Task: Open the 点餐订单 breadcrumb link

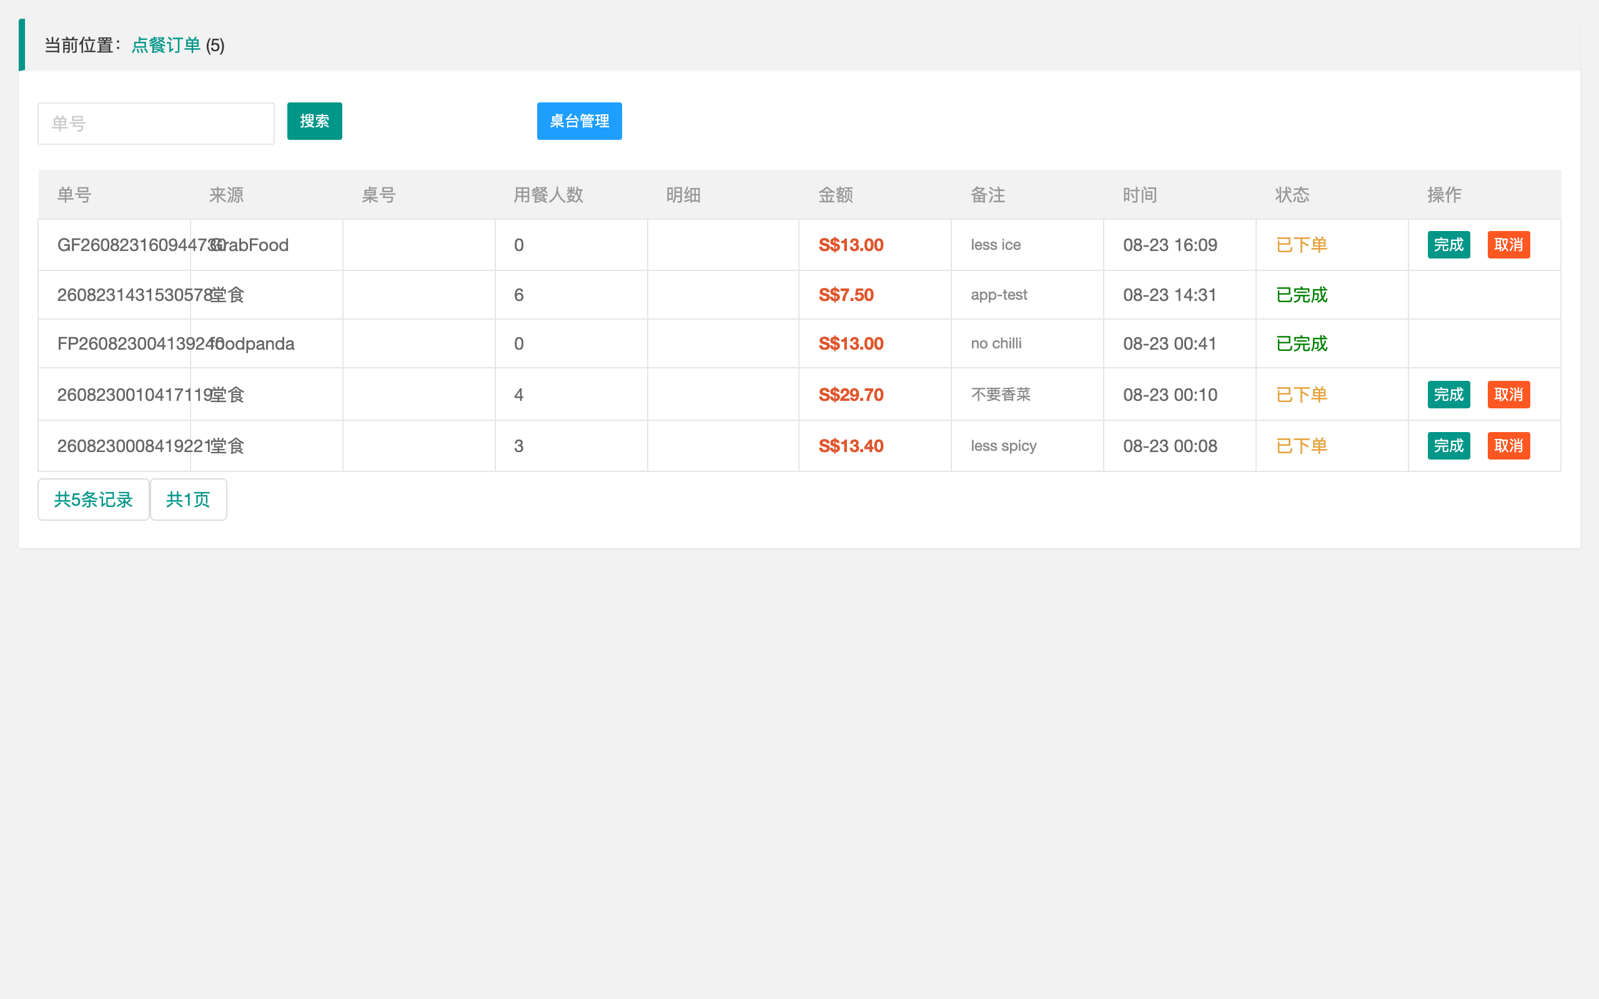Action: tap(166, 46)
